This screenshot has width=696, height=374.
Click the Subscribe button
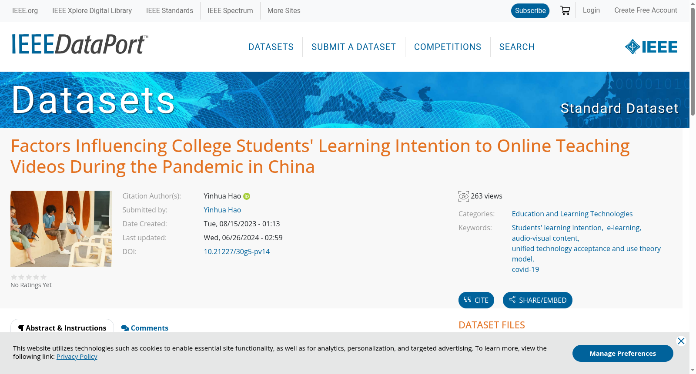[x=530, y=11]
